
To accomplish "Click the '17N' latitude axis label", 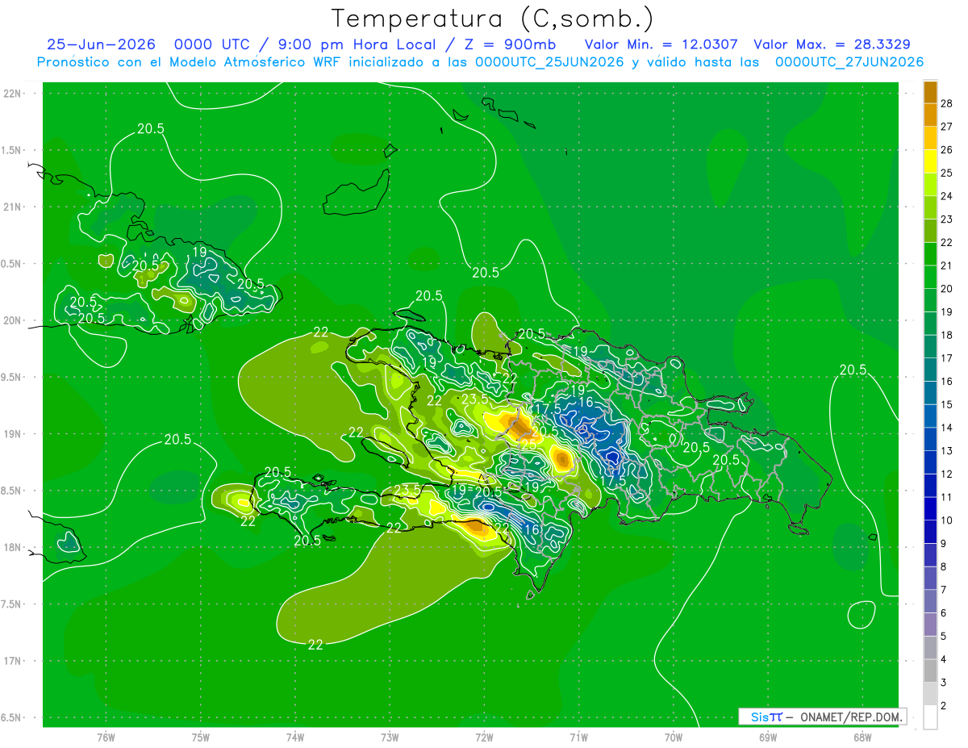I will coord(12,661).
